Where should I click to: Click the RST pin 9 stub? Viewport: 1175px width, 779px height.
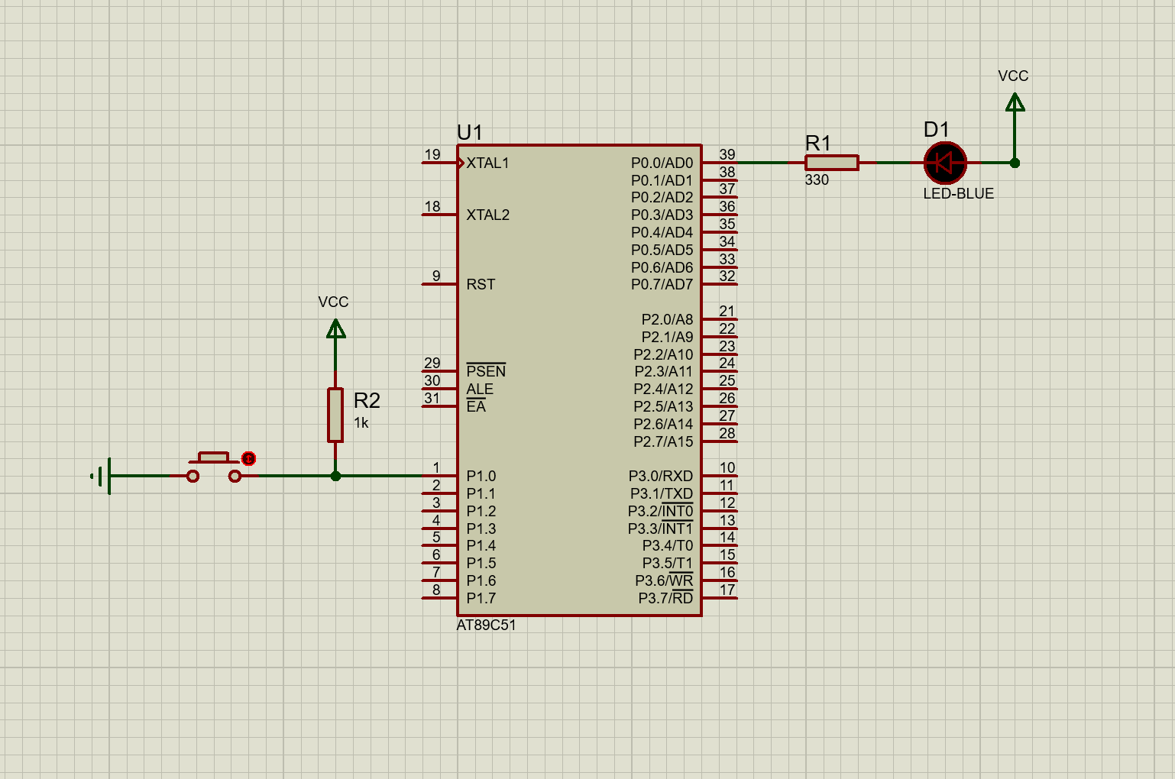pos(439,284)
